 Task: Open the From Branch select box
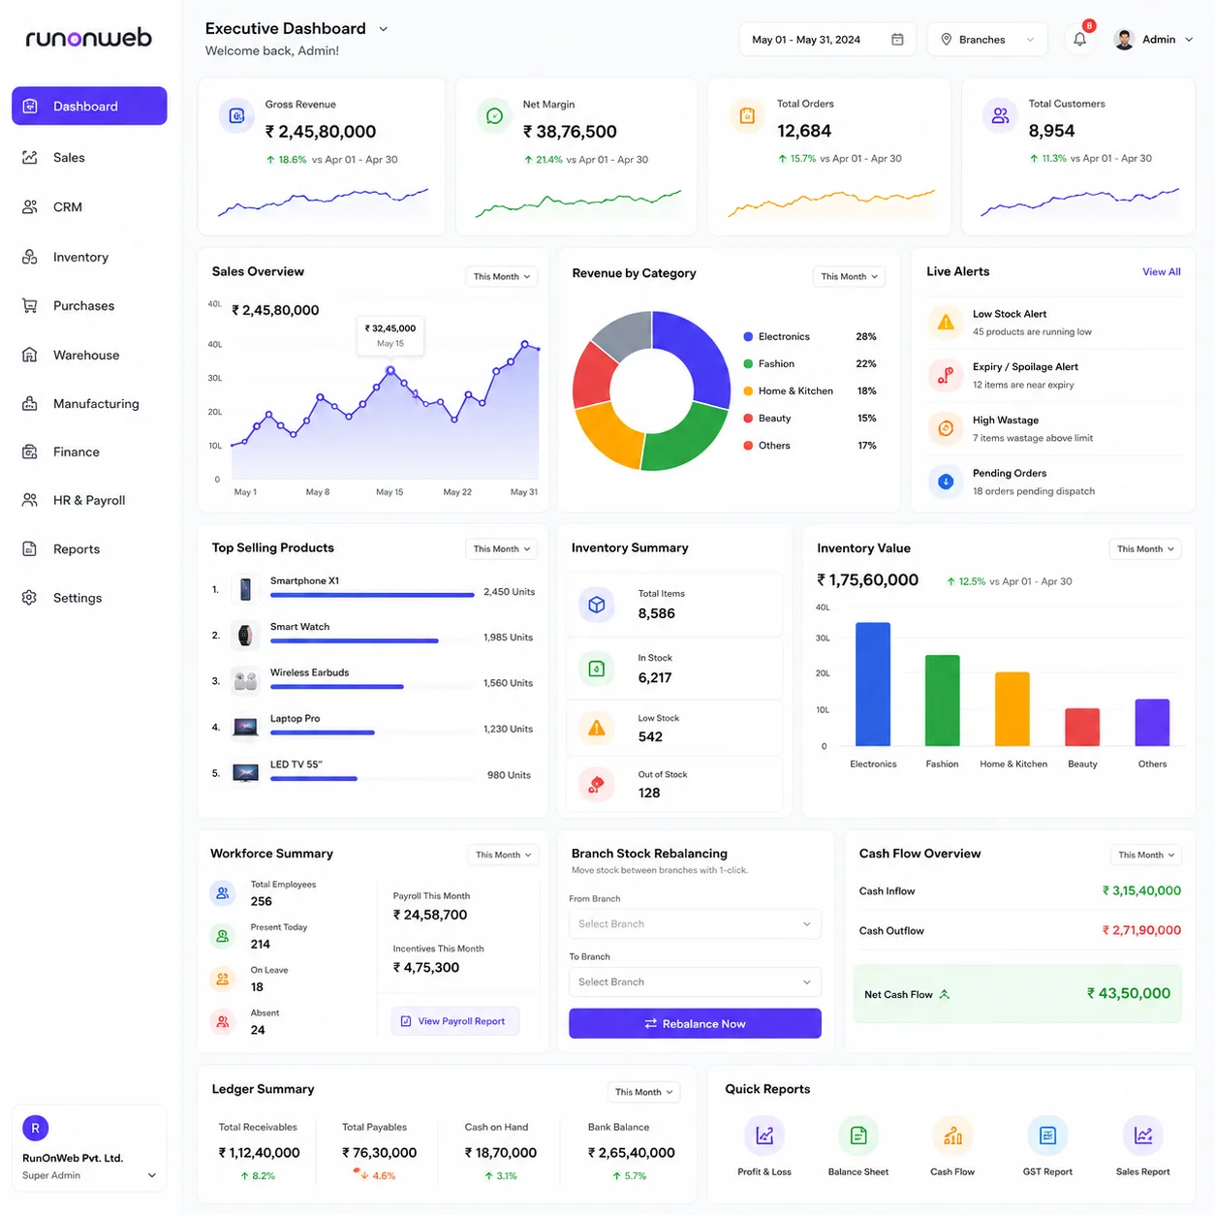coord(695,924)
